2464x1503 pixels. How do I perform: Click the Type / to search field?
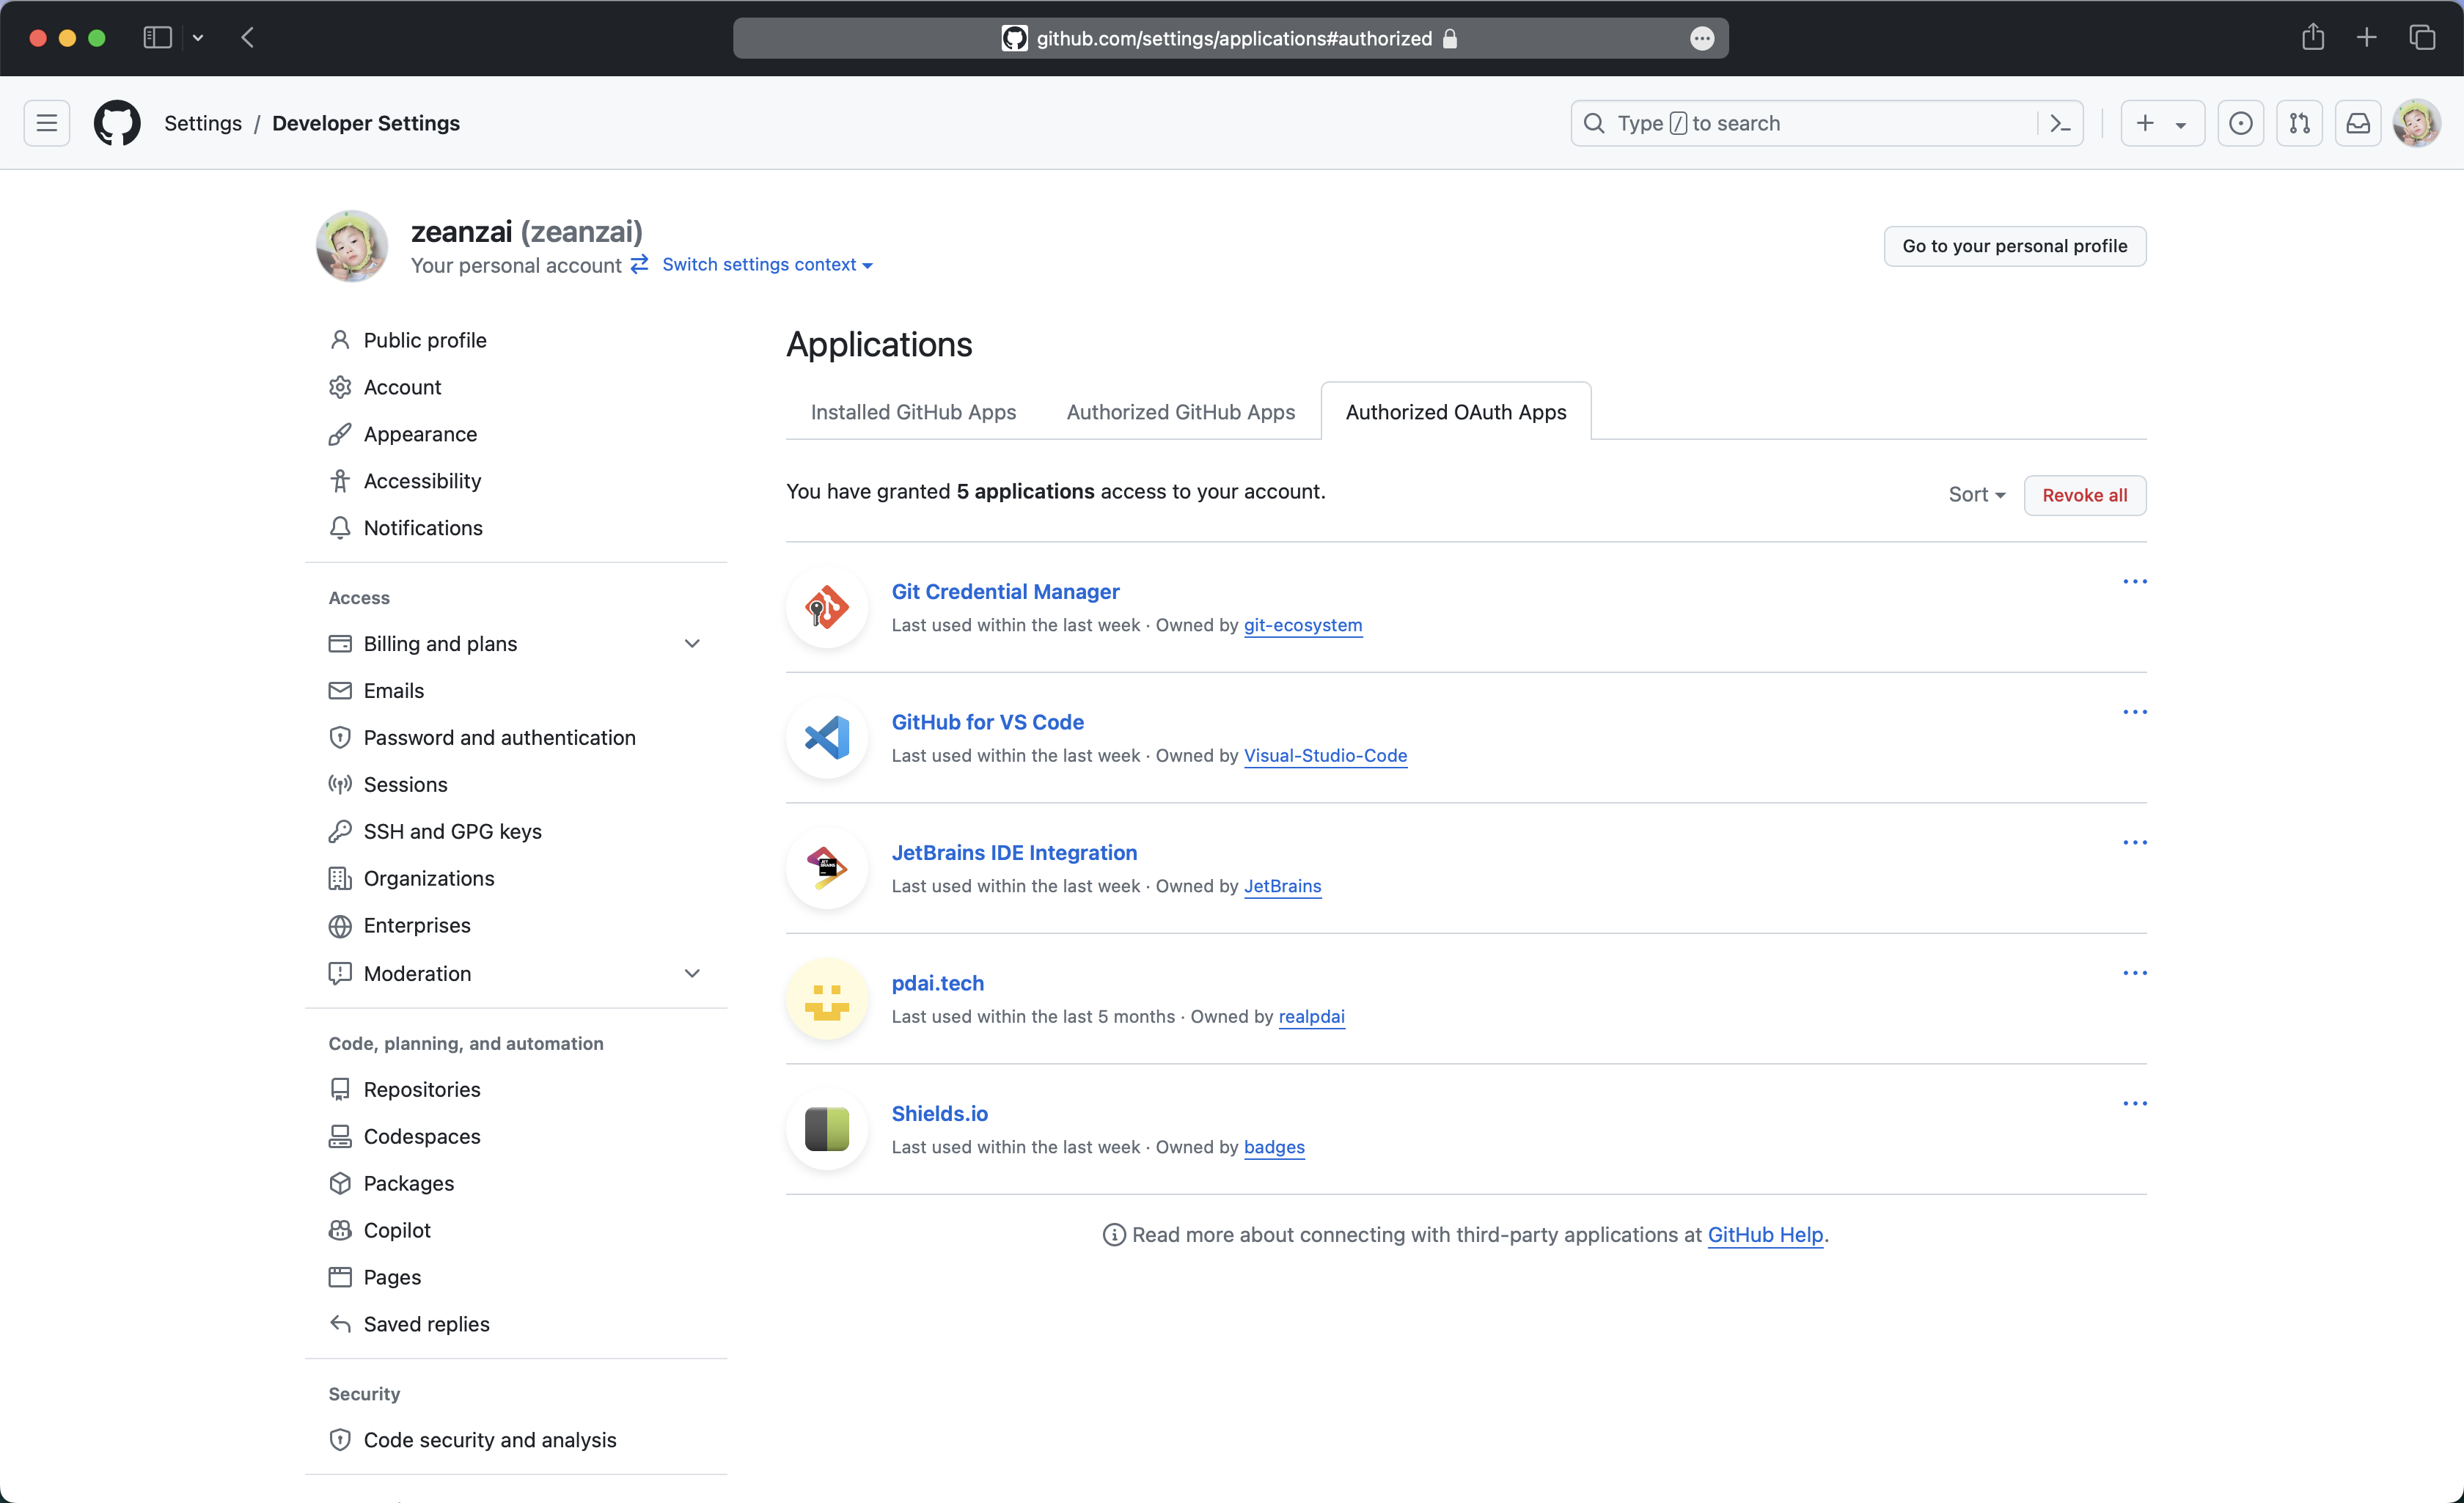1800,123
